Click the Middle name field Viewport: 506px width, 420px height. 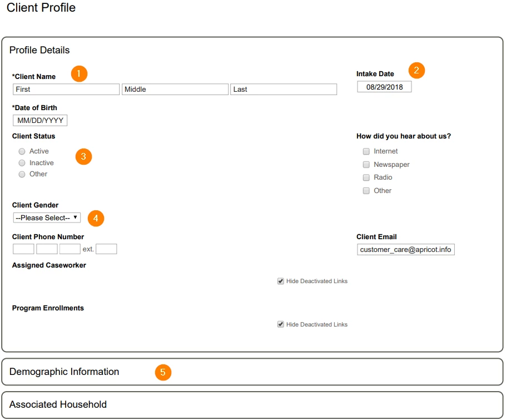tap(175, 90)
